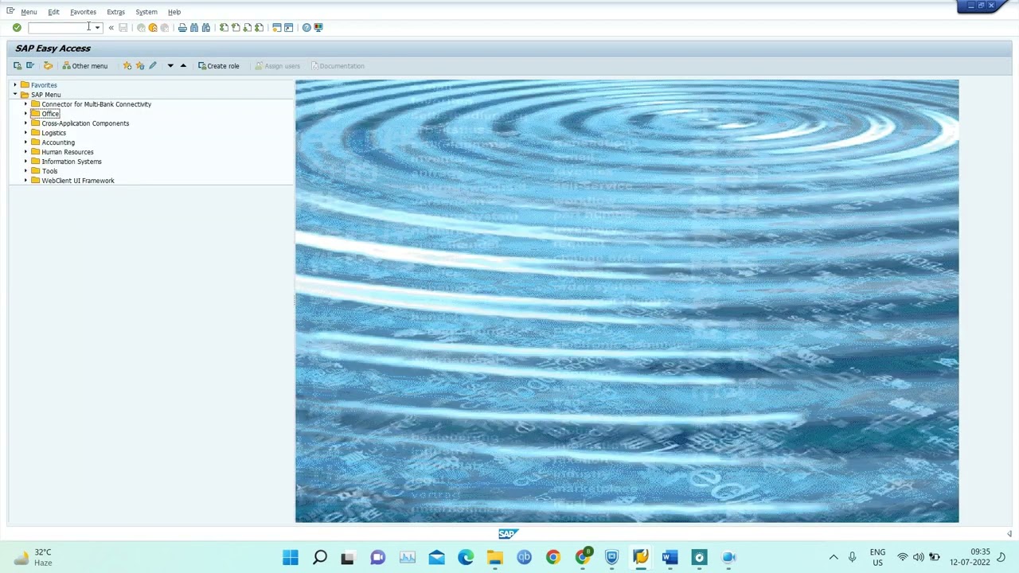Image resolution: width=1019 pixels, height=573 pixels.
Task: Open the Help menu
Action: pos(174,12)
